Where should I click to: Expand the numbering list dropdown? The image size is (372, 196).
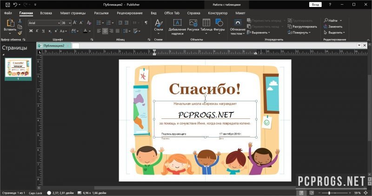(113, 23)
